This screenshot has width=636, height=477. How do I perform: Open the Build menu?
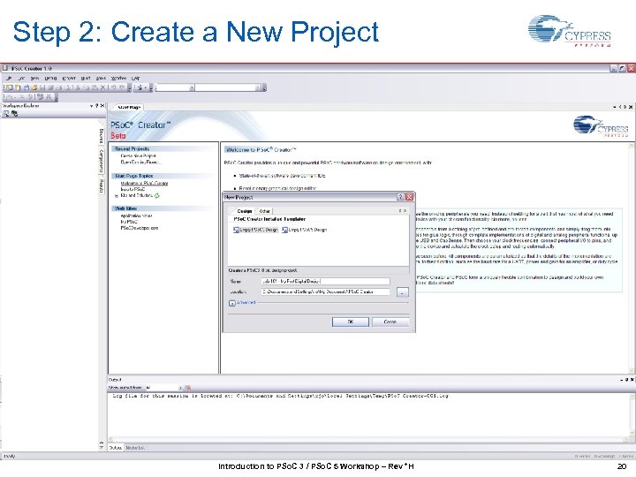tap(86, 78)
